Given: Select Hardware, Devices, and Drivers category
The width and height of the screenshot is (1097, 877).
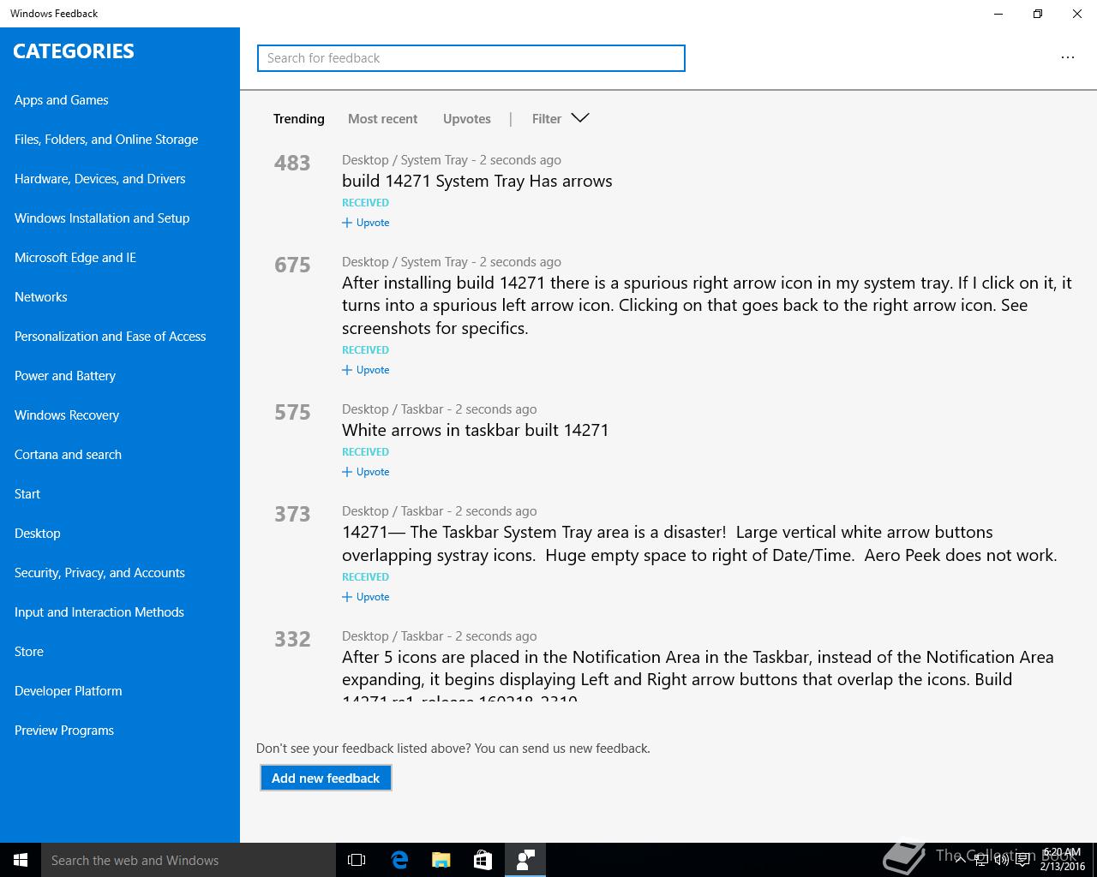Looking at the screenshot, I should [x=100, y=179].
